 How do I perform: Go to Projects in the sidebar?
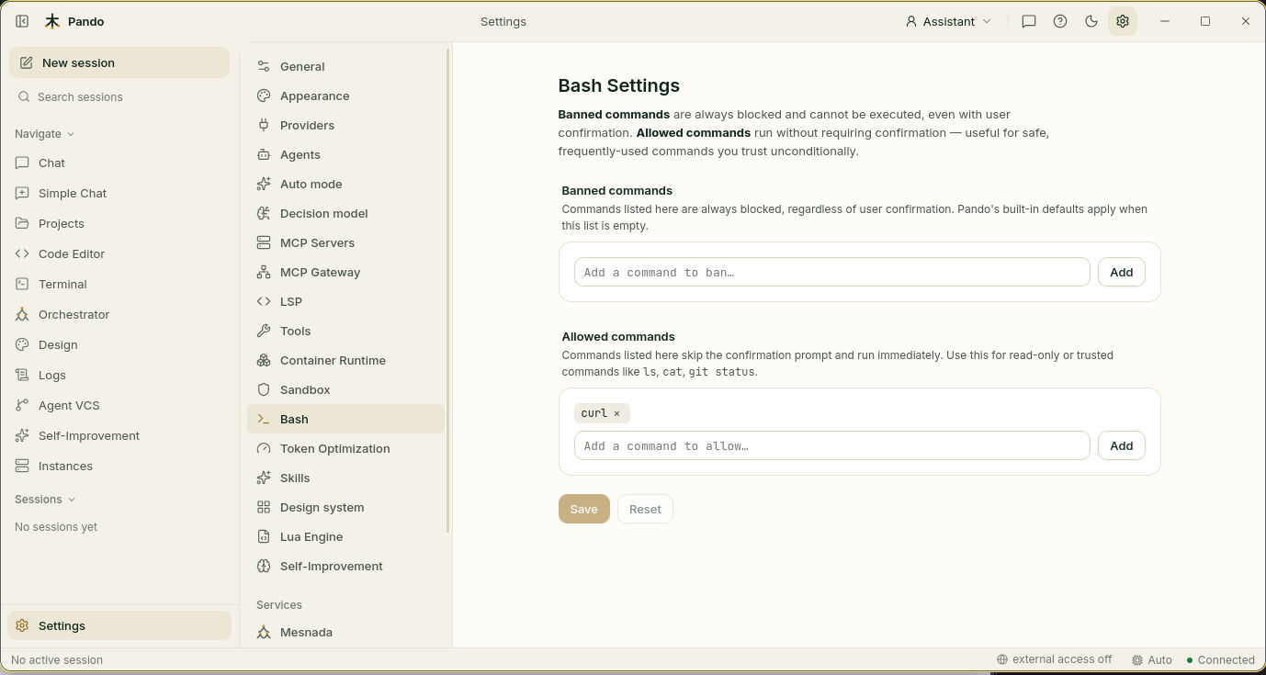pyautogui.click(x=119, y=223)
